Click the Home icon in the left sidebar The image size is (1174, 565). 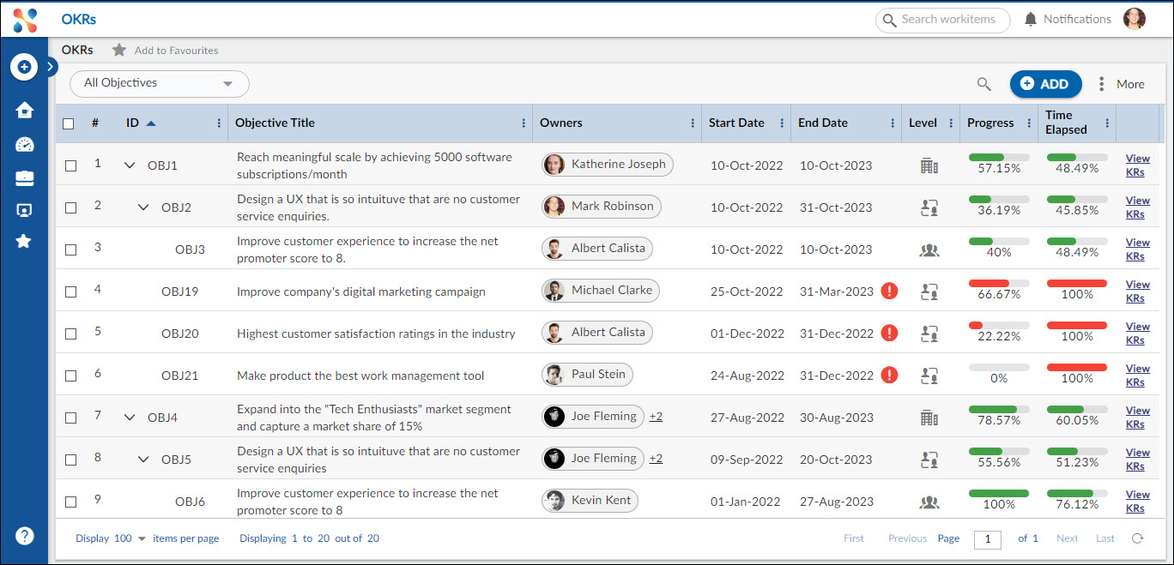[24, 110]
